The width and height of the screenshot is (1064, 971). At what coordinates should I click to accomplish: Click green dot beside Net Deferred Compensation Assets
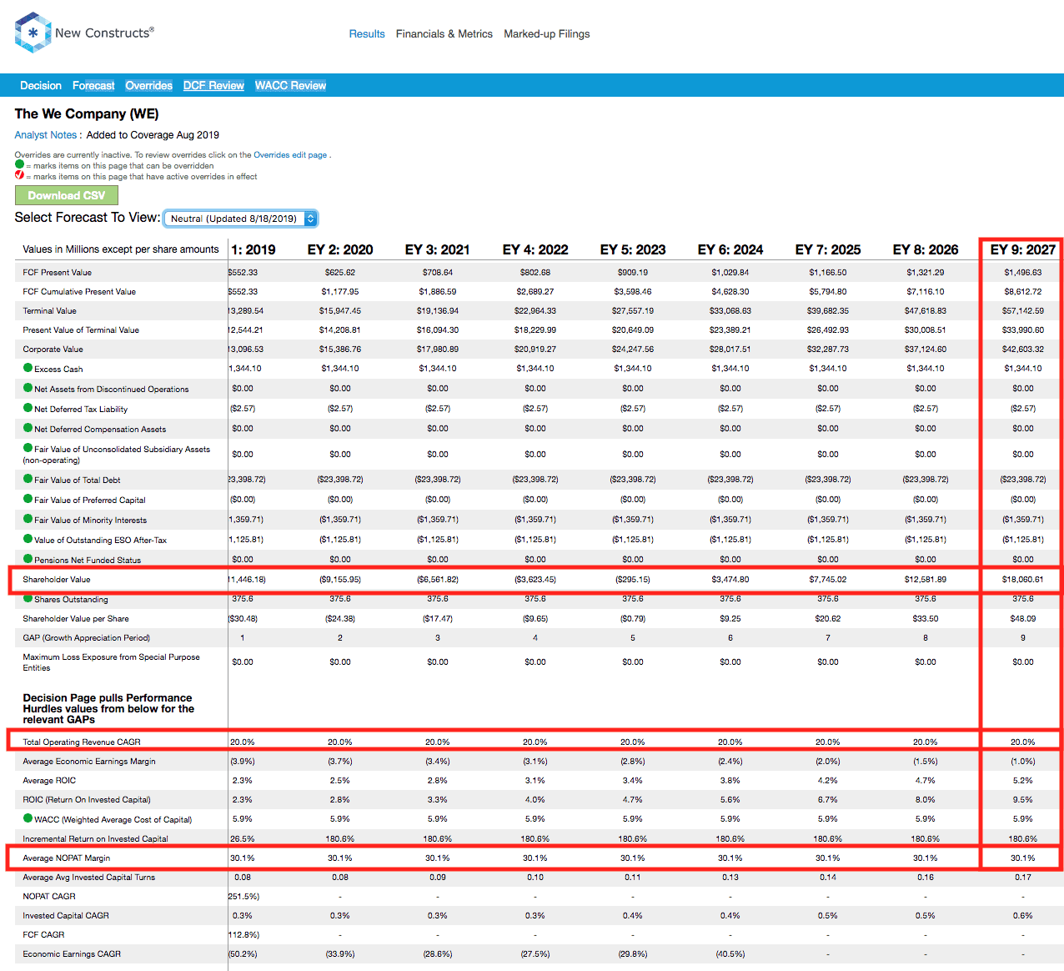(28, 428)
